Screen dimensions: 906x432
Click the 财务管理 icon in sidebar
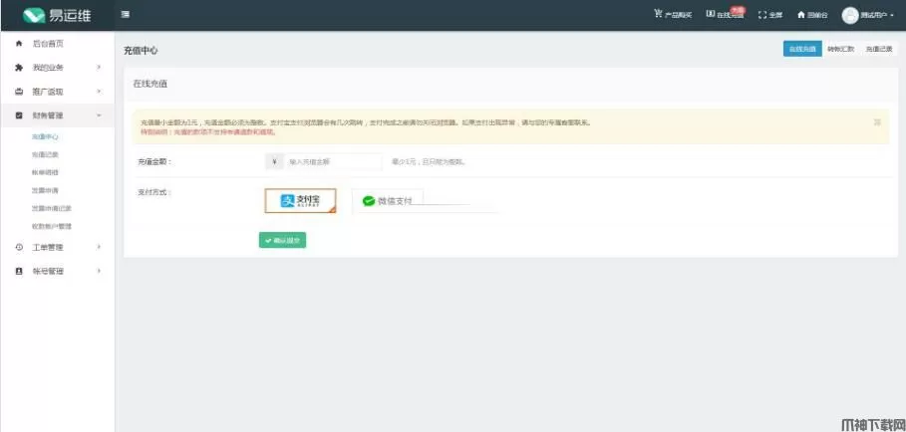[19, 115]
